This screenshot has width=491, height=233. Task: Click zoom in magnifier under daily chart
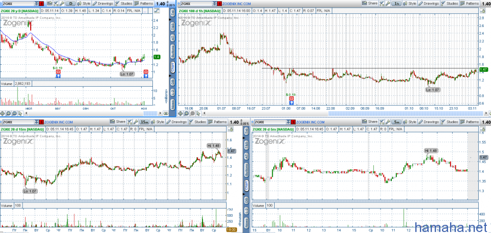(9, 113)
